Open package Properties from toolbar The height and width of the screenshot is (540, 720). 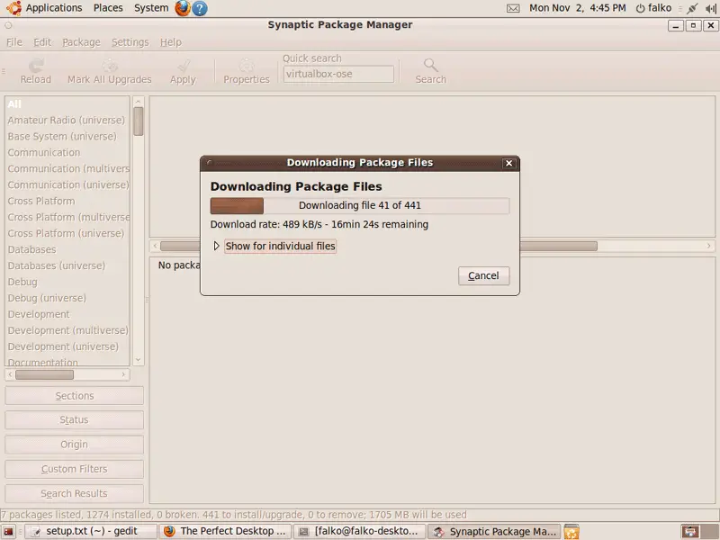247,72
